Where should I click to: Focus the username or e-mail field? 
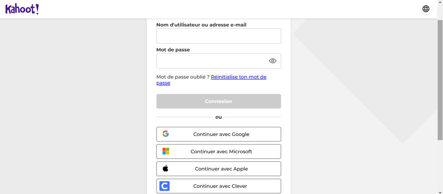(219, 36)
